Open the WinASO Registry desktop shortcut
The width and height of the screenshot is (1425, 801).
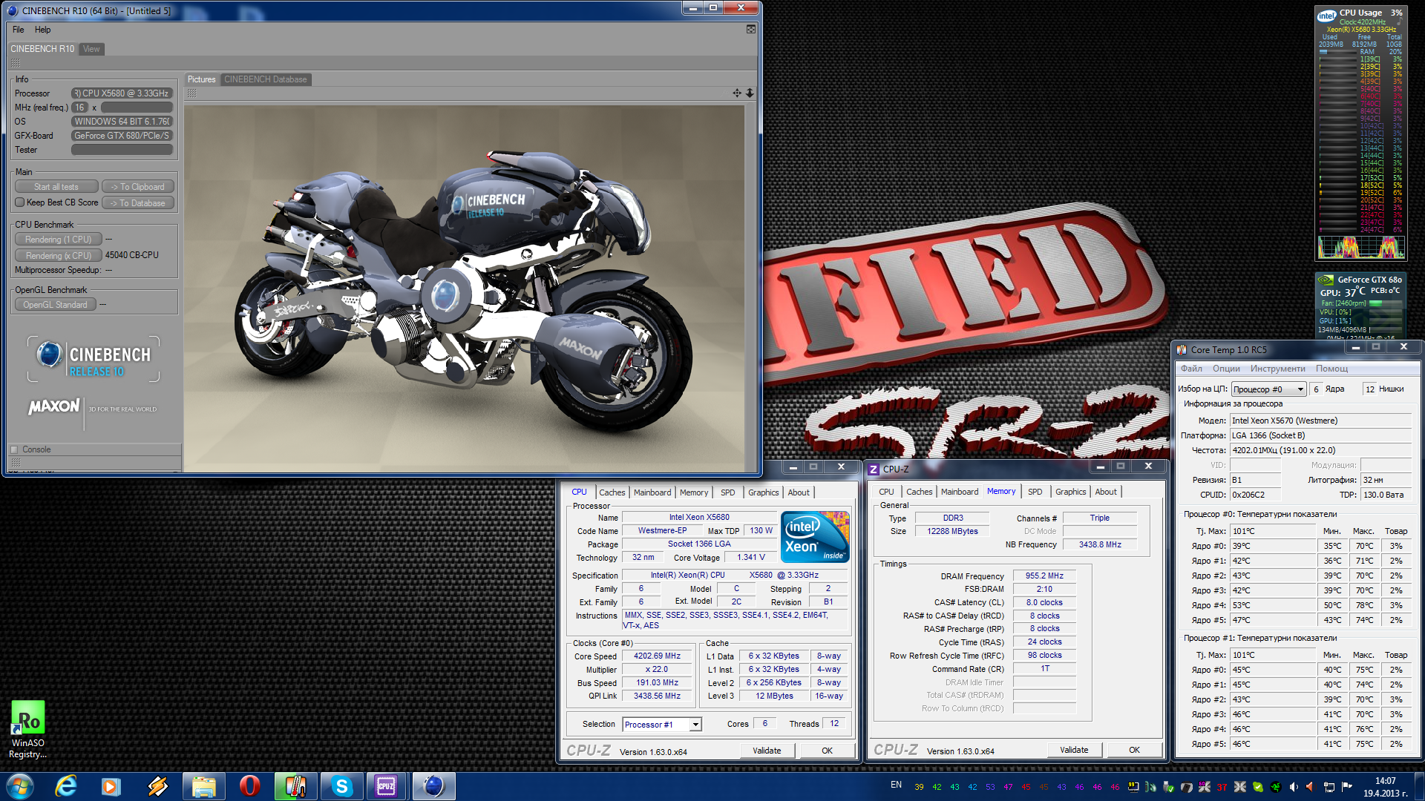pyautogui.click(x=27, y=730)
